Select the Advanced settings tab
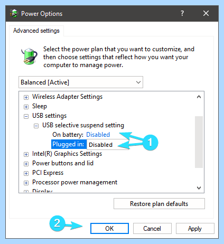The height and width of the screenshot is (244, 224). (x=36, y=31)
